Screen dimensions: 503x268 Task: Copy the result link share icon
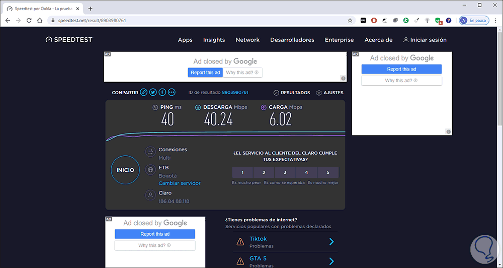click(x=144, y=93)
